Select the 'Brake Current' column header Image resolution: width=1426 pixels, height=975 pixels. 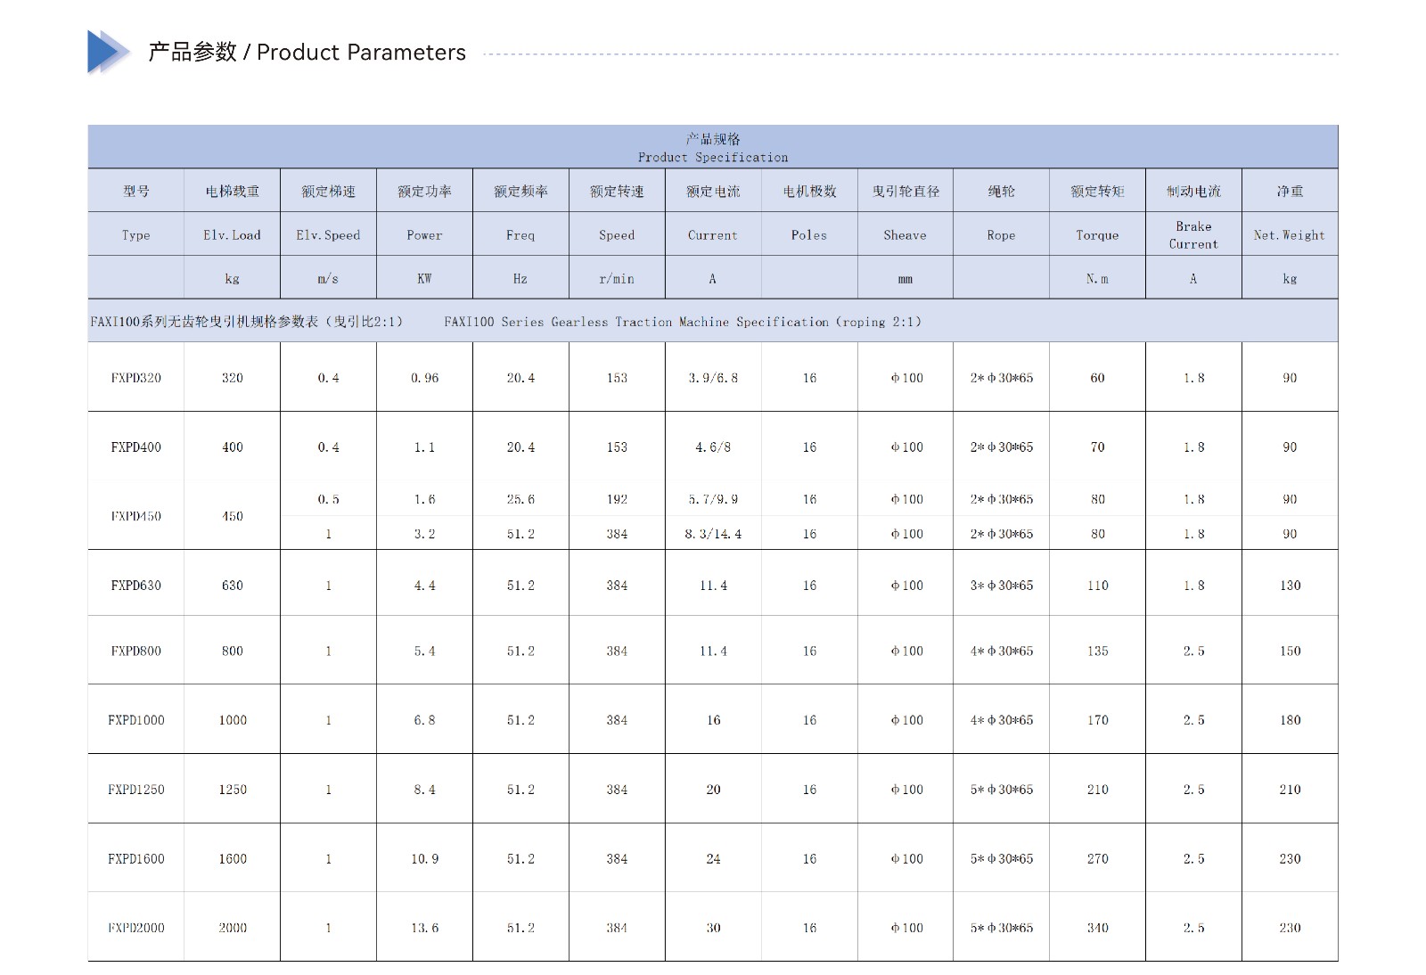point(1193,235)
